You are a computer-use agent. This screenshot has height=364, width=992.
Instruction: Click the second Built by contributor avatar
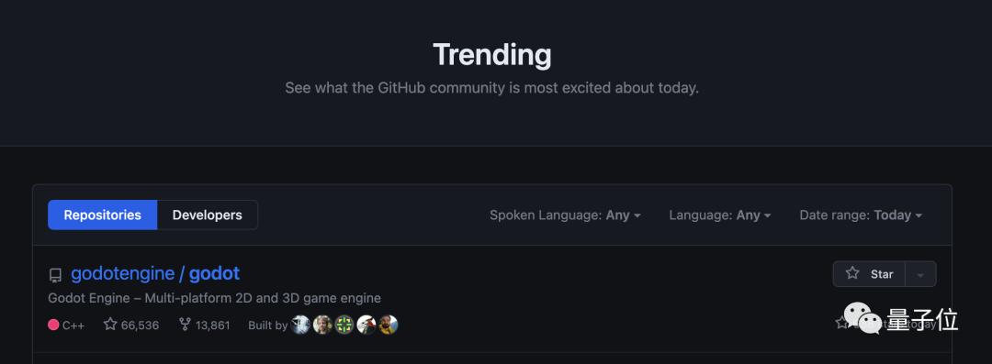[x=322, y=325]
